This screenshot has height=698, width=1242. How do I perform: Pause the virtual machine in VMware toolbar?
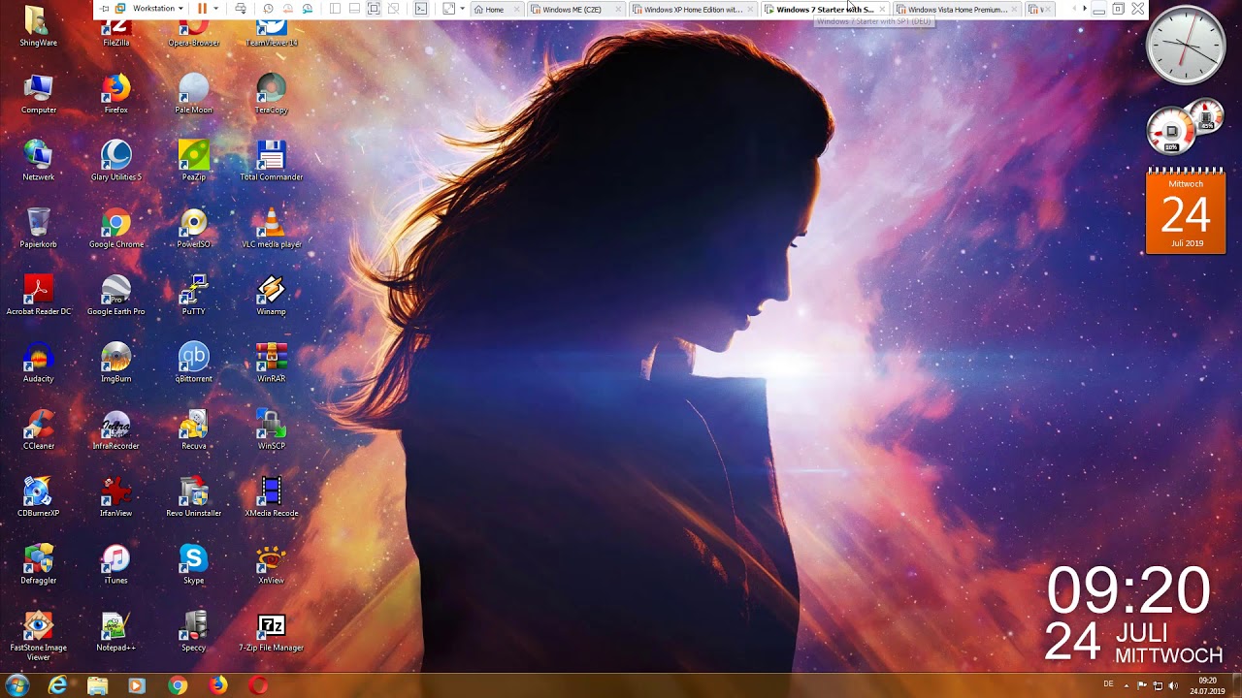click(x=202, y=9)
